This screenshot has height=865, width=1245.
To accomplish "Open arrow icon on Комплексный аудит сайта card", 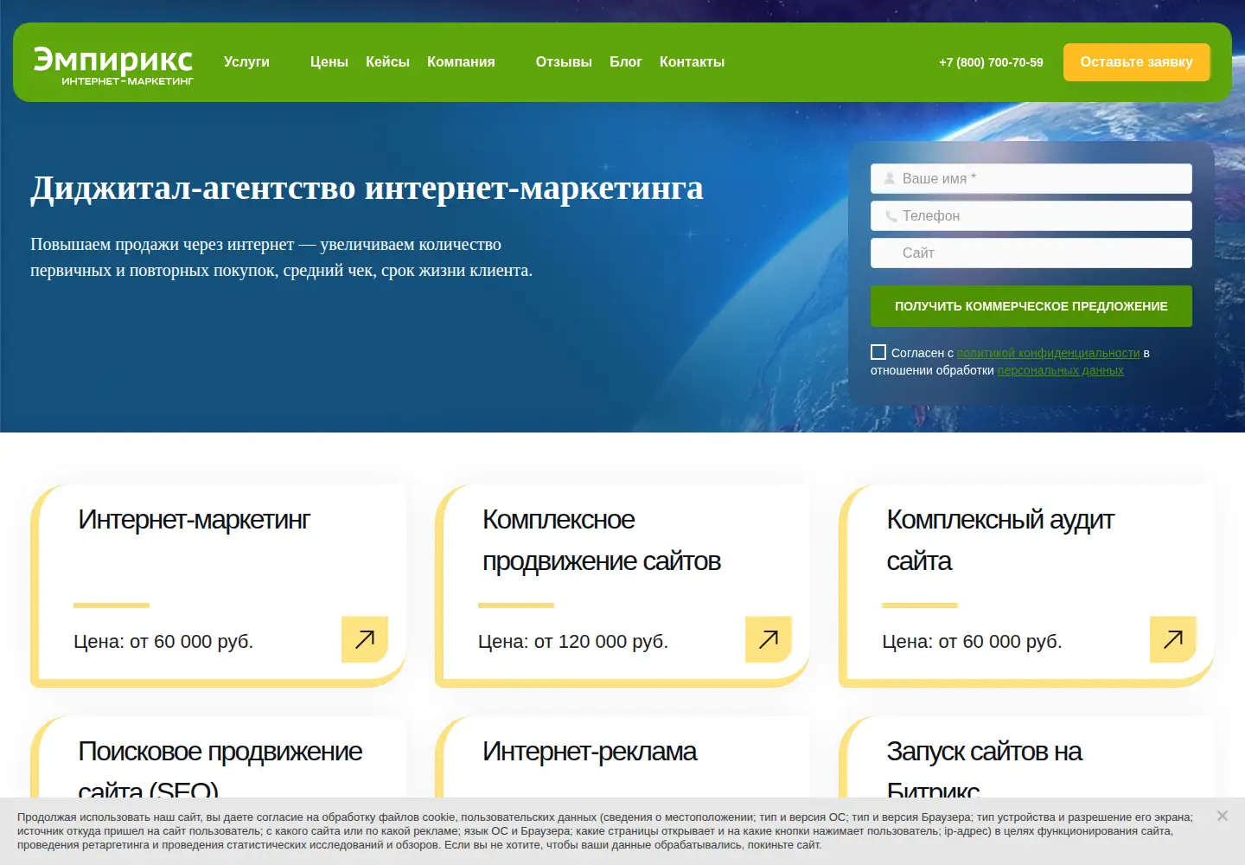I will click(1173, 639).
